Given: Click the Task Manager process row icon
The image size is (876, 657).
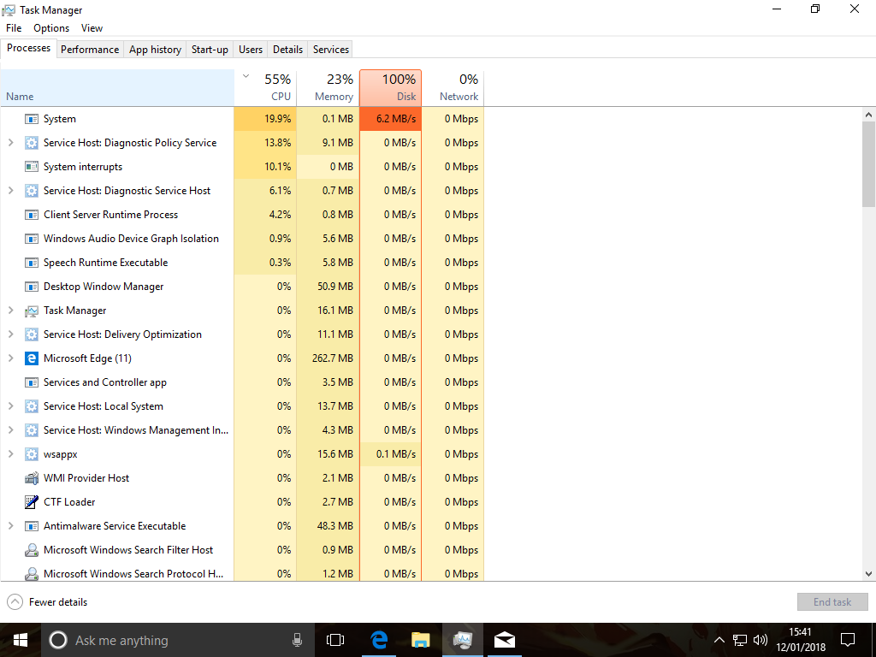Looking at the screenshot, I should 32,311.
